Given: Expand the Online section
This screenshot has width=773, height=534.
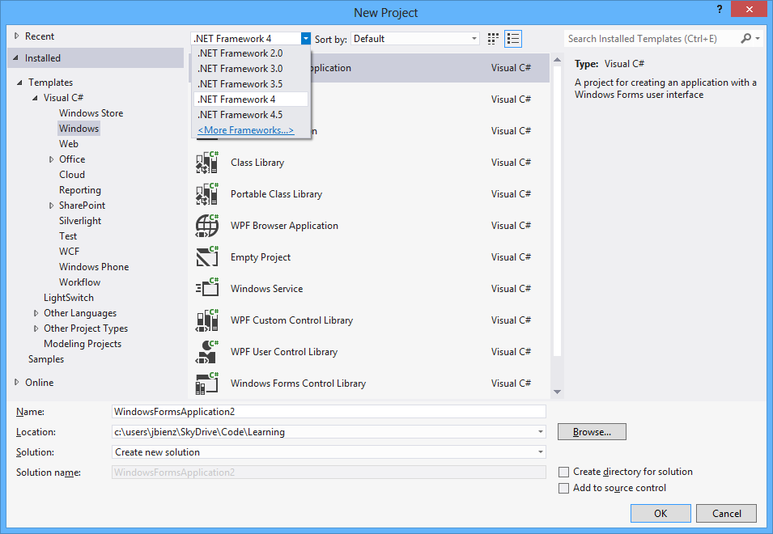Looking at the screenshot, I should 17,382.
